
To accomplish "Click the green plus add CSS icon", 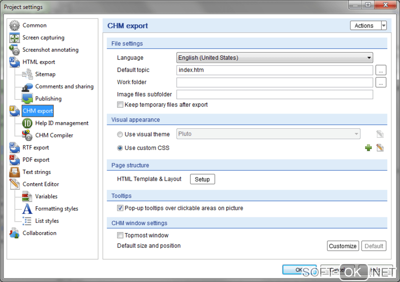I will tap(368, 148).
